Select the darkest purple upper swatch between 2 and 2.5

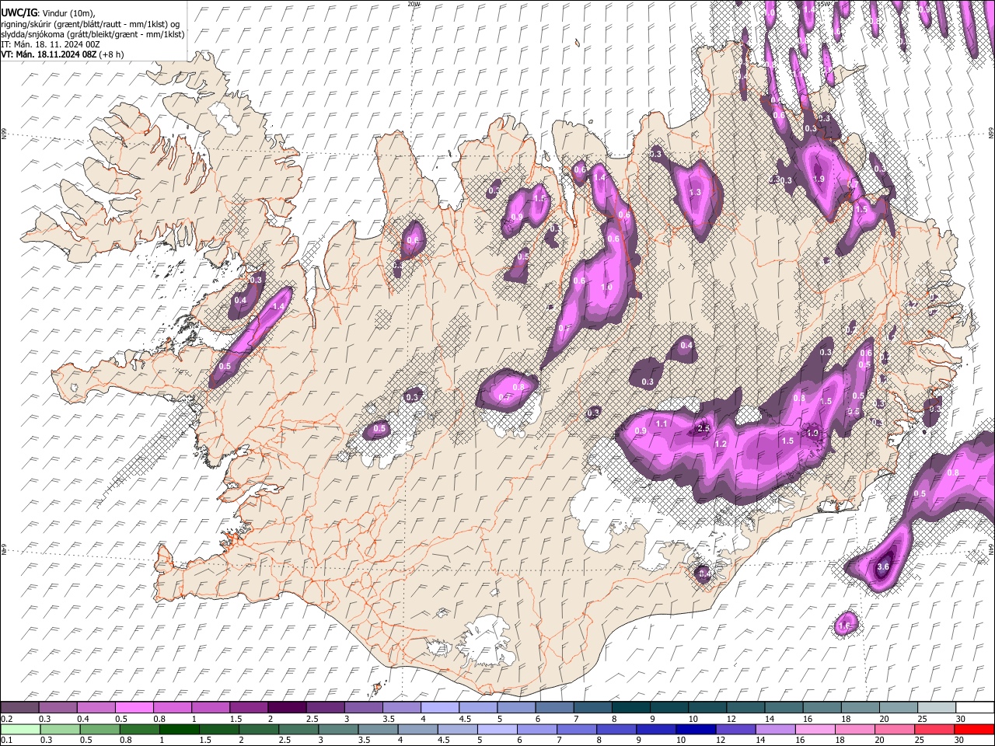point(287,708)
